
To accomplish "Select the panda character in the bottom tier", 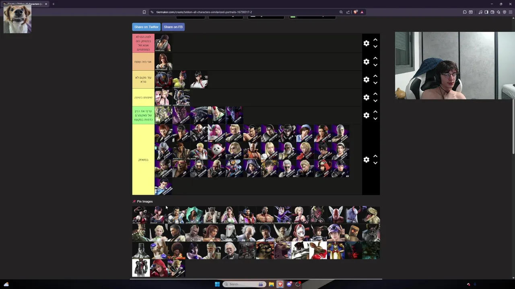I will pyautogui.click(x=216, y=151).
